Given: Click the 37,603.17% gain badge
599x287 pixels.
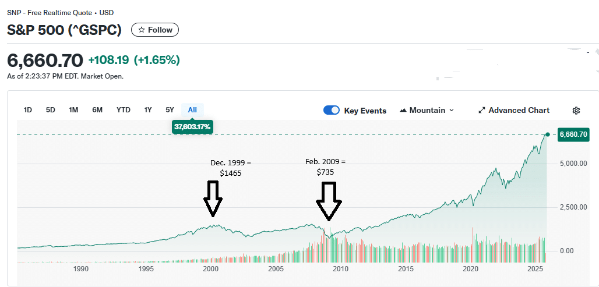Looking at the screenshot, I should [192, 126].
